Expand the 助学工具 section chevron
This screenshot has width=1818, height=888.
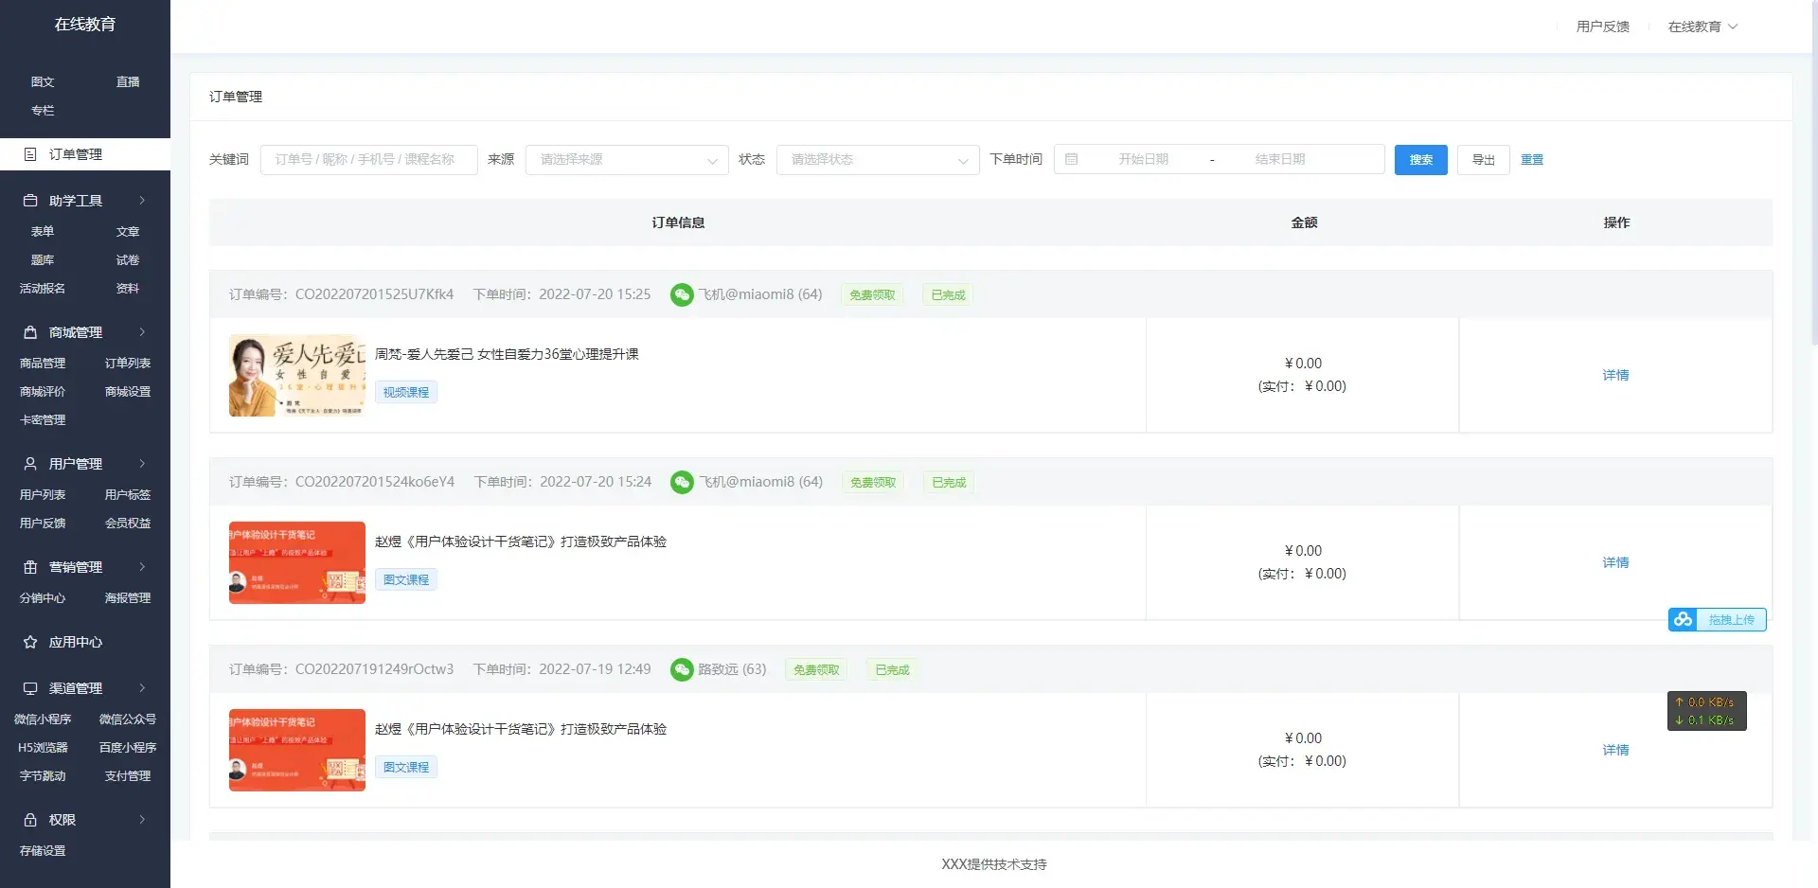pos(142,201)
